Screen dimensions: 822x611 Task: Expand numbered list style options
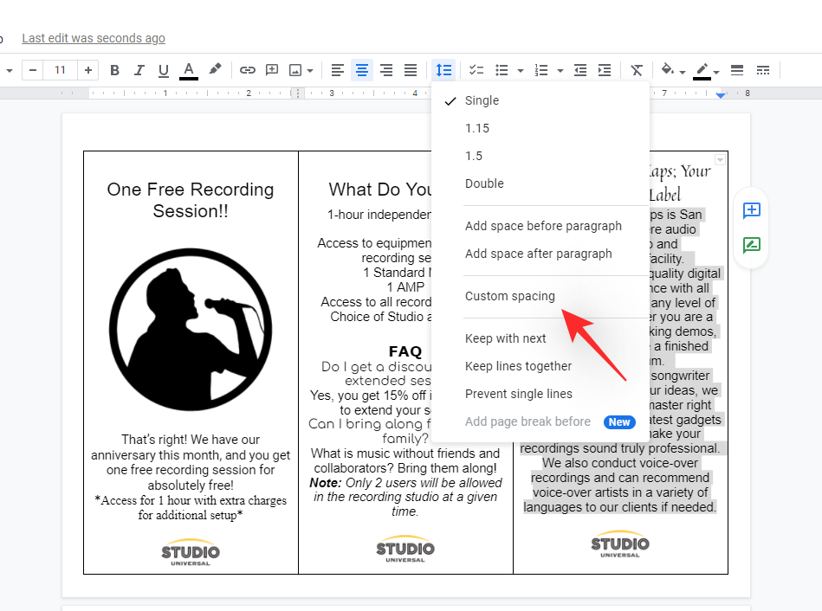point(560,71)
